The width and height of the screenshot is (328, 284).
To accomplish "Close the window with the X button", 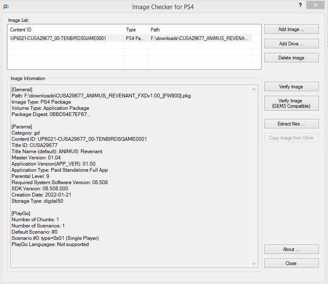I will [315, 5].
